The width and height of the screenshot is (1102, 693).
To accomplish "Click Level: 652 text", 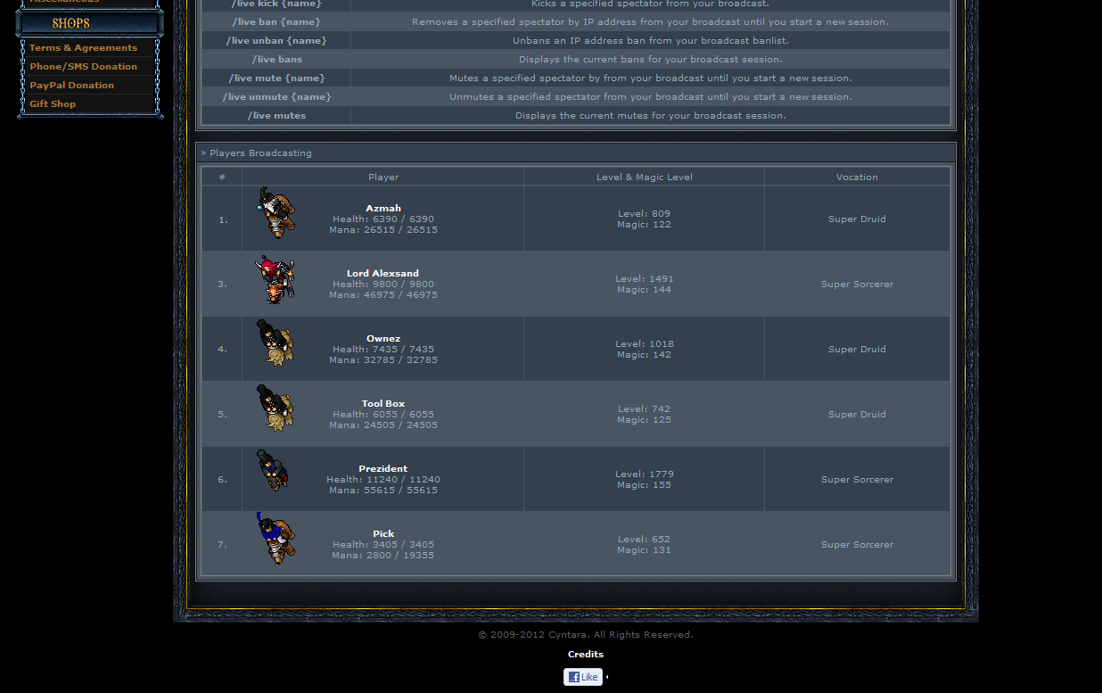I will click(645, 540).
